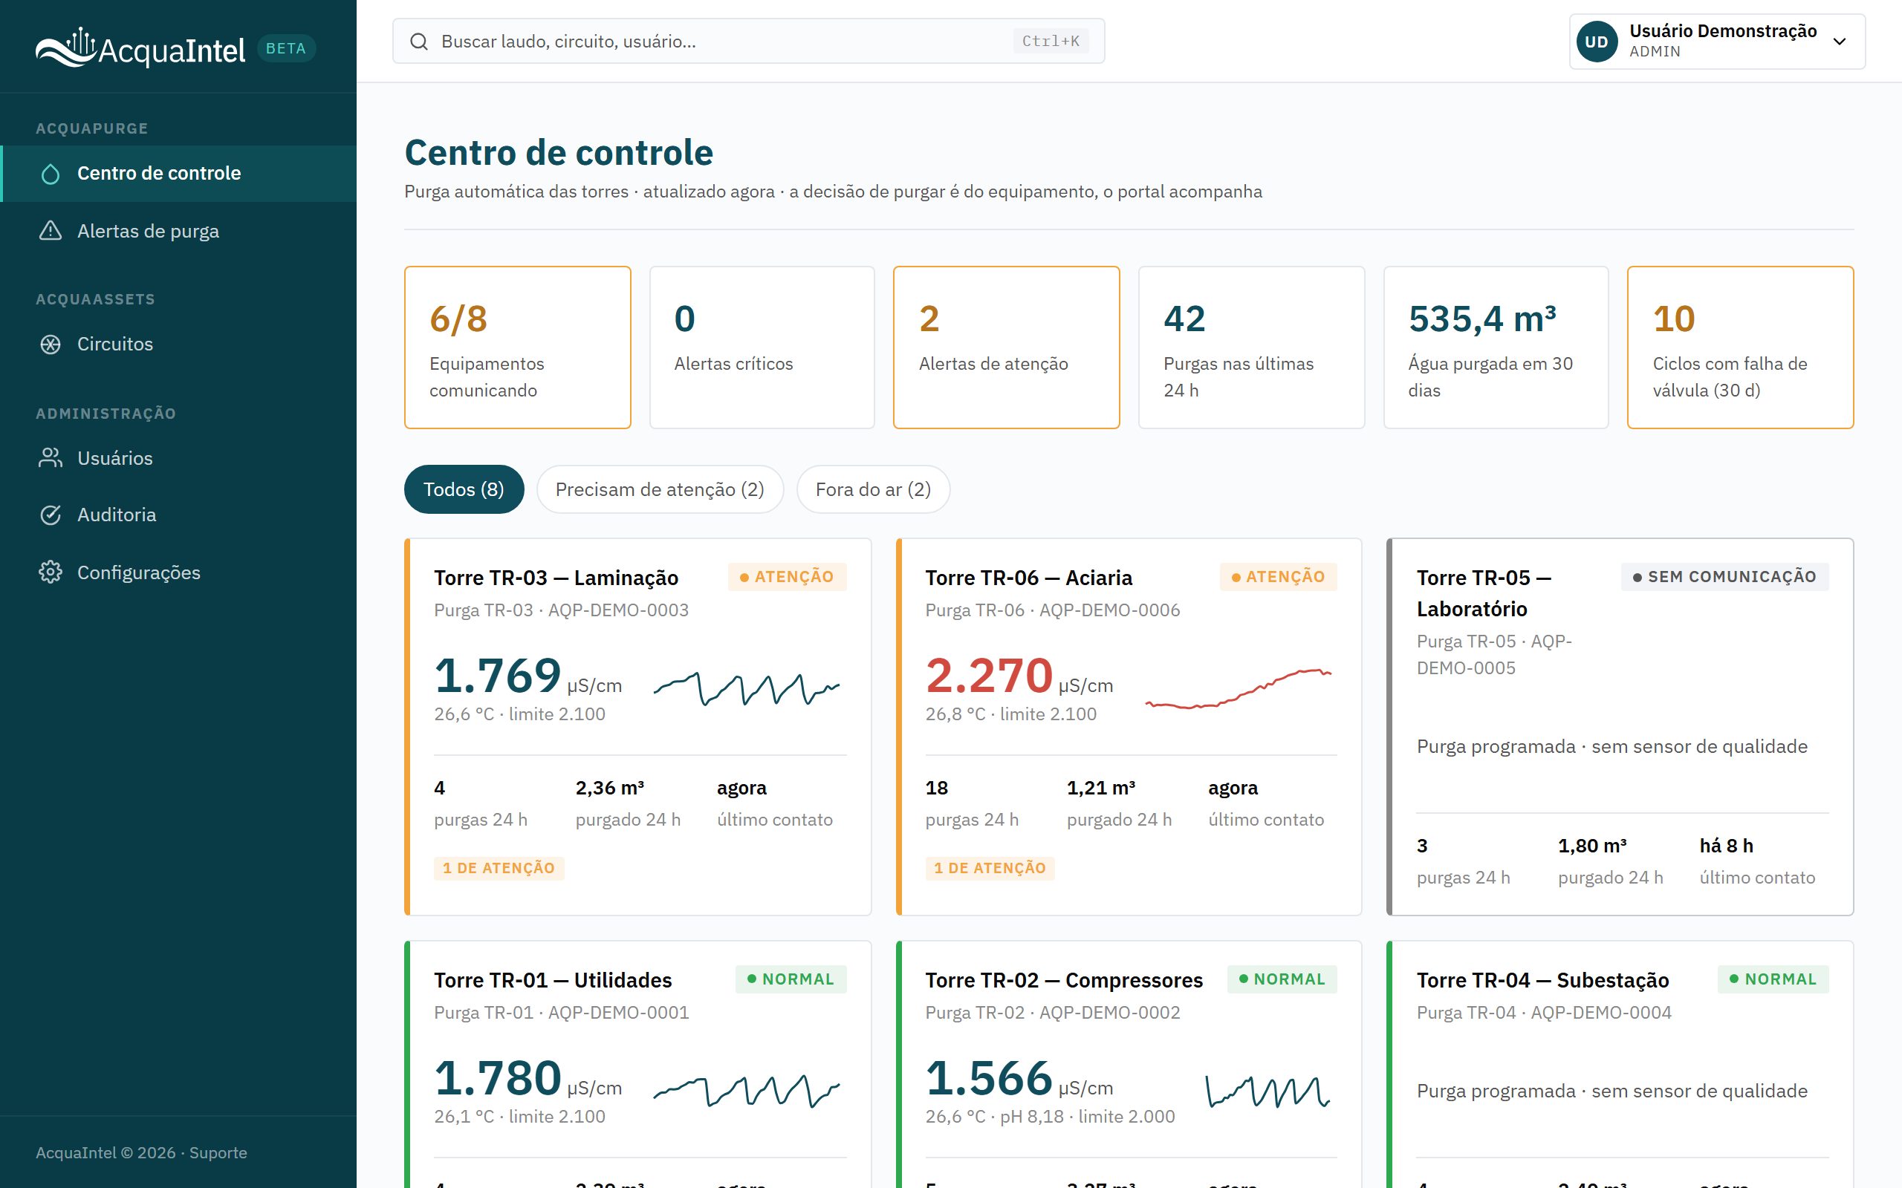1902x1188 pixels.
Task: Open Ciclos com falha de válvula card
Action: (1740, 347)
